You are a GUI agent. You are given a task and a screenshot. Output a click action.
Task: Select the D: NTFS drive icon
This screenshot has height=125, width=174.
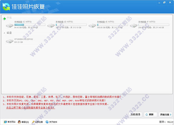click(x=51, y=26)
